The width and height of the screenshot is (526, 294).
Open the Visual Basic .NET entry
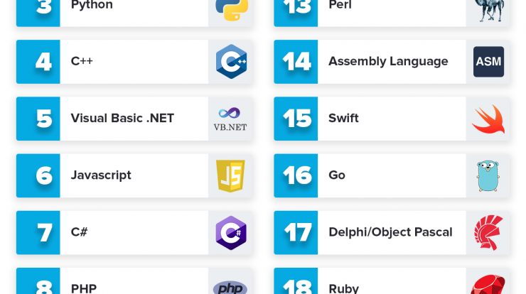coord(134,119)
